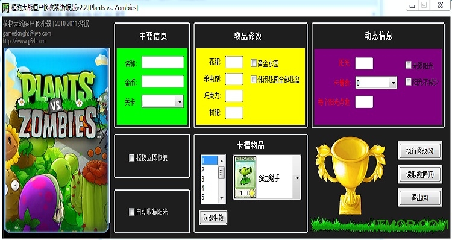The width and height of the screenshot is (452, 240).
Task: Click the 每个阳光点数 input field
Action: tap(364, 102)
